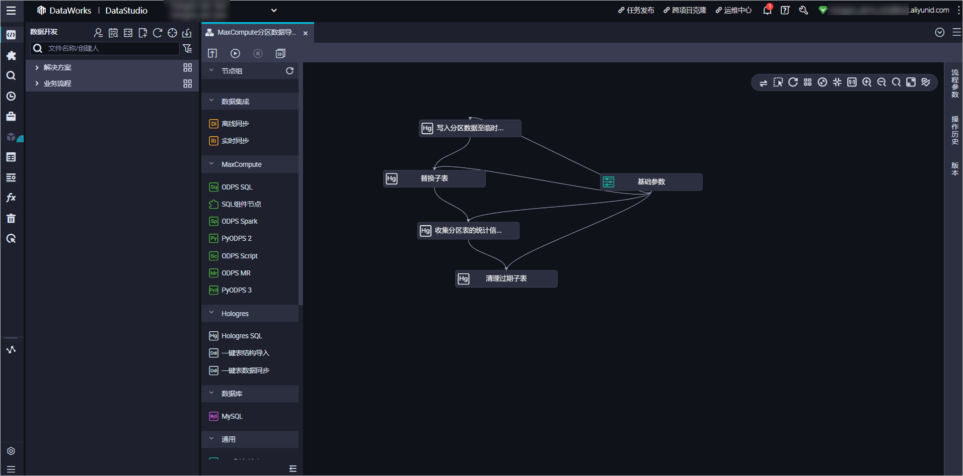The height and width of the screenshot is (476, 963).
Task: Open the filter icon next to the search box
Action: tap(187, 48)
